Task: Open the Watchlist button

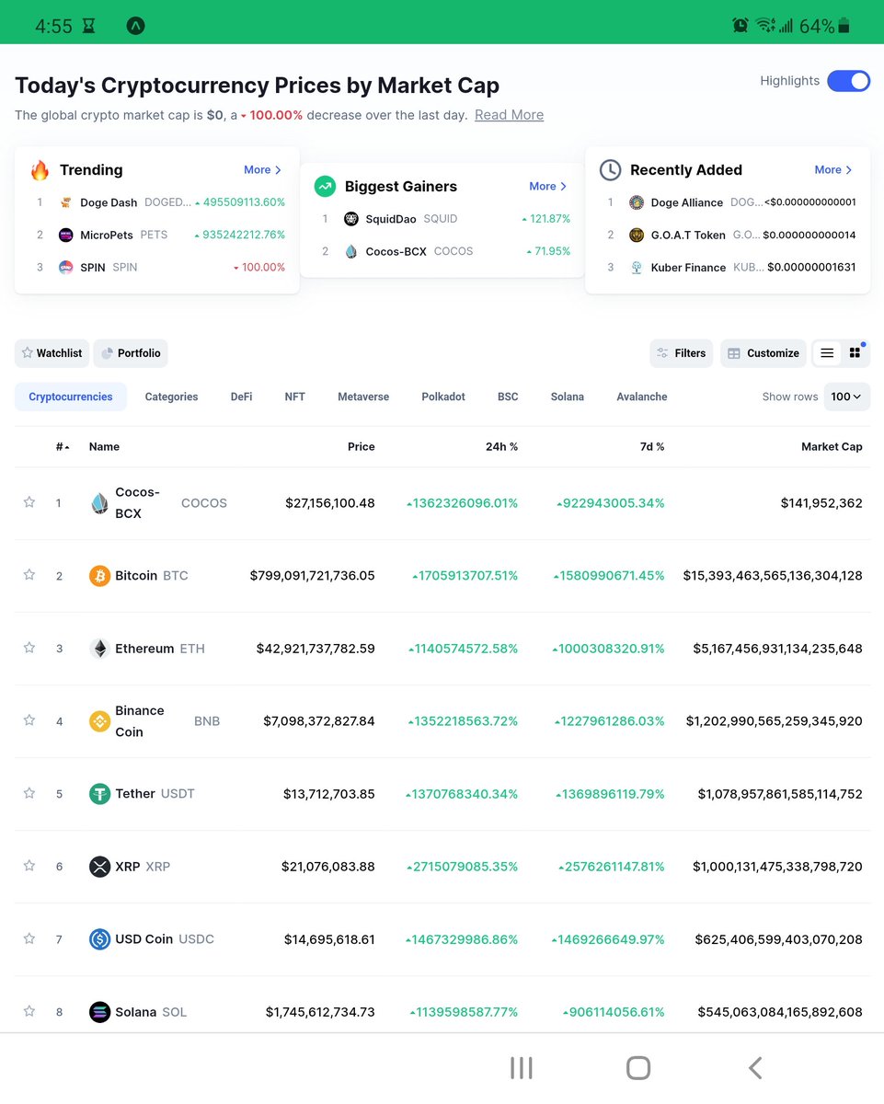Action: 52,353
